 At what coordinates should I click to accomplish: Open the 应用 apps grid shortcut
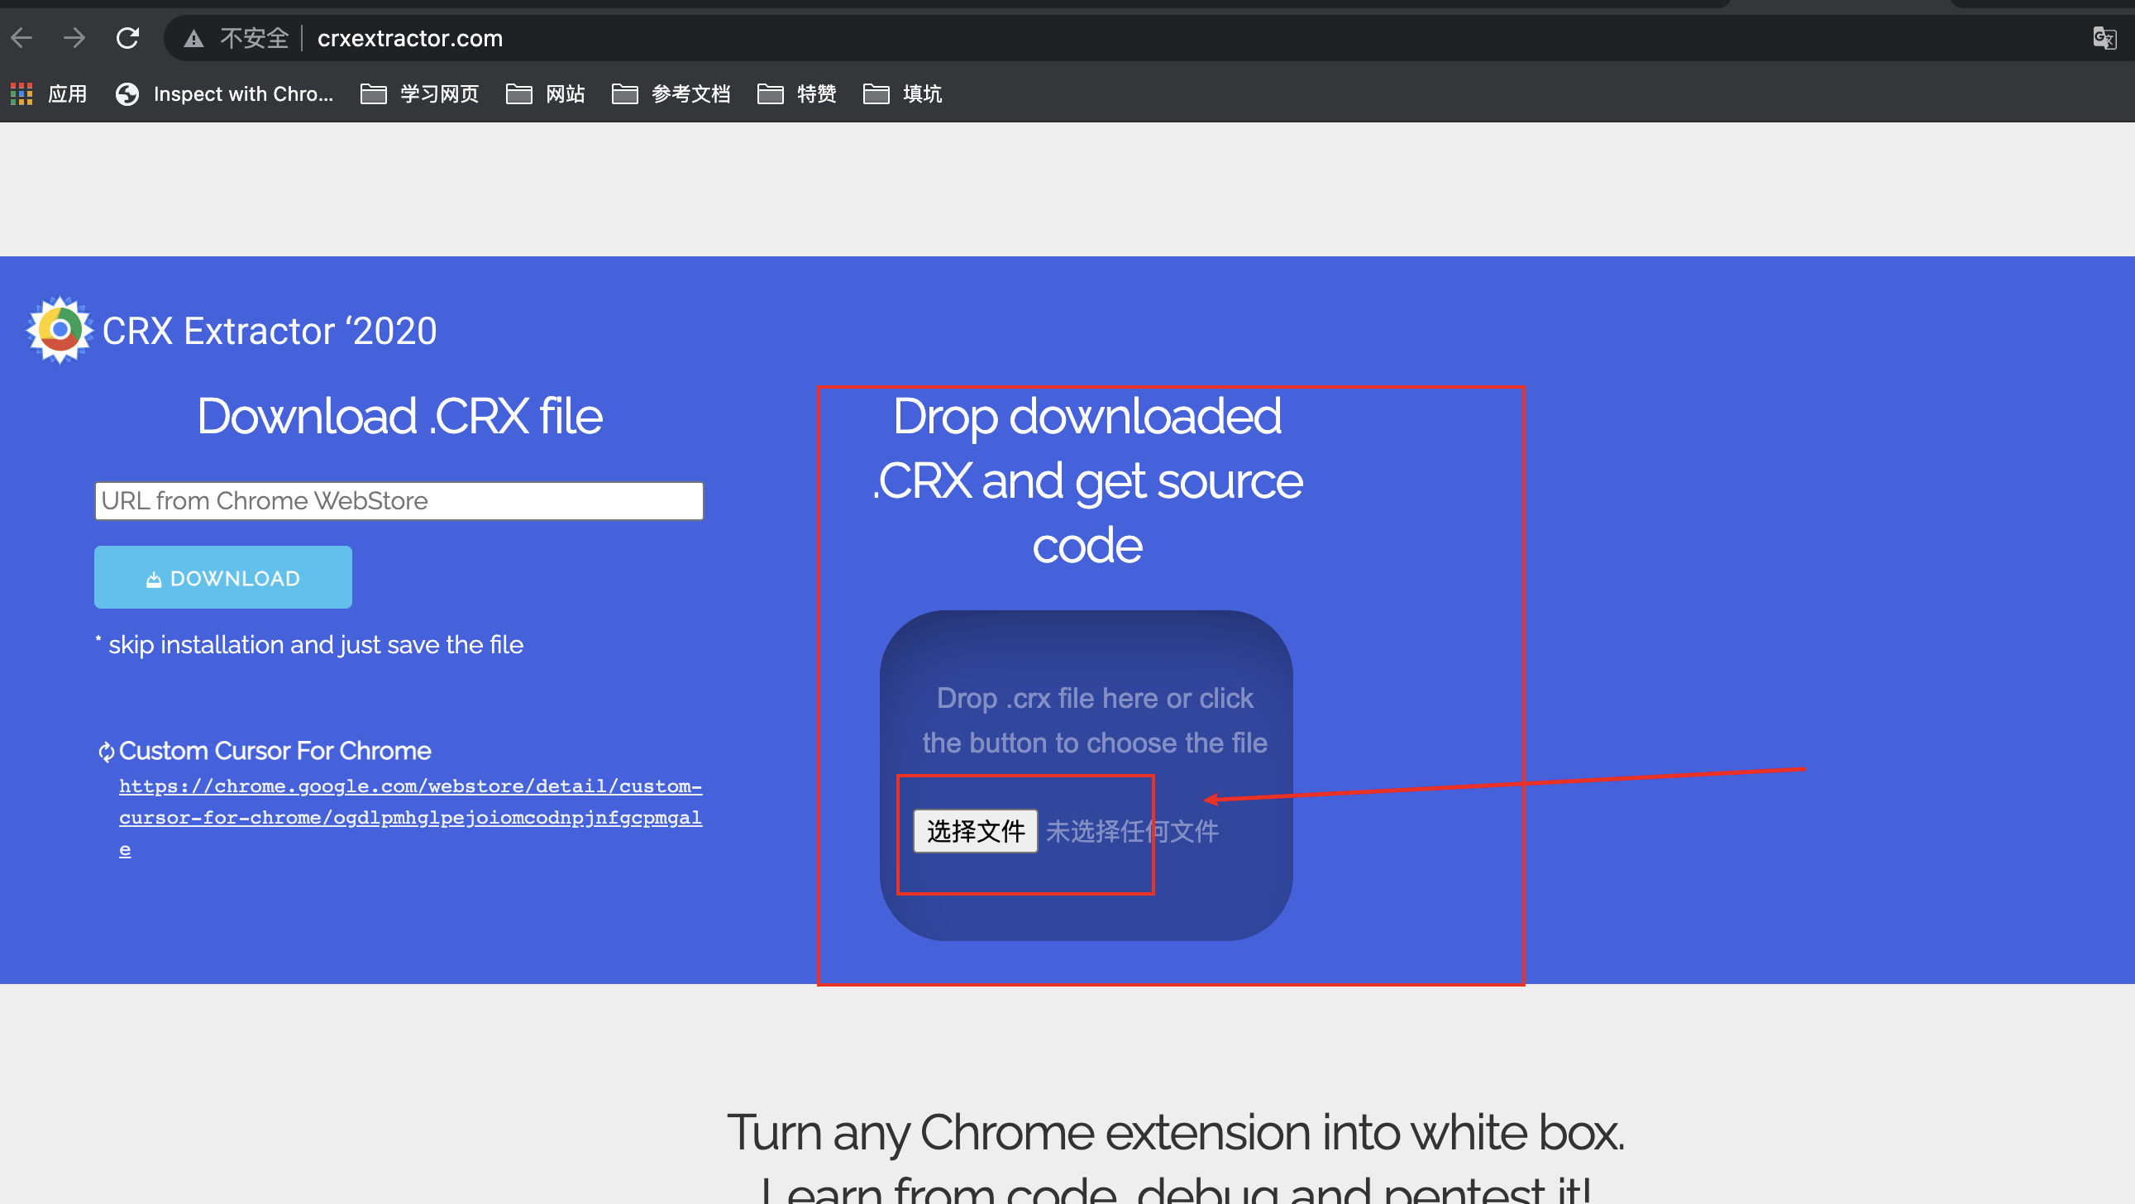pyautogui.click(x=48, y=93)
